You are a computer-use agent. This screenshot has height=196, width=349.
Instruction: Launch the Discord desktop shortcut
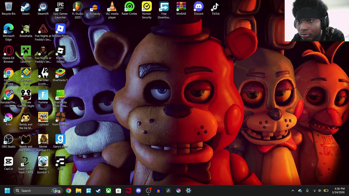click(198, 9)
